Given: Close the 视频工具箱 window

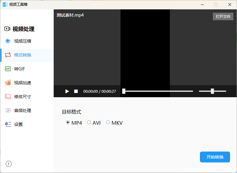Looking at the screenshot, I should [229, 5].
